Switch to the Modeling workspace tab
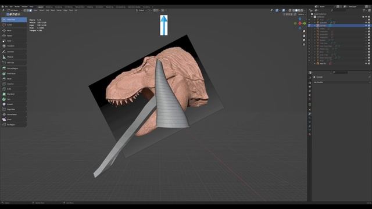 pyautogui.click(x=49, y=7)
